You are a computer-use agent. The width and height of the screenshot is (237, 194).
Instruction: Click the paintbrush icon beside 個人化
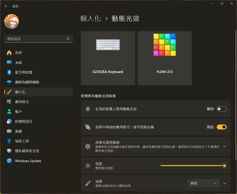(9, 92)
